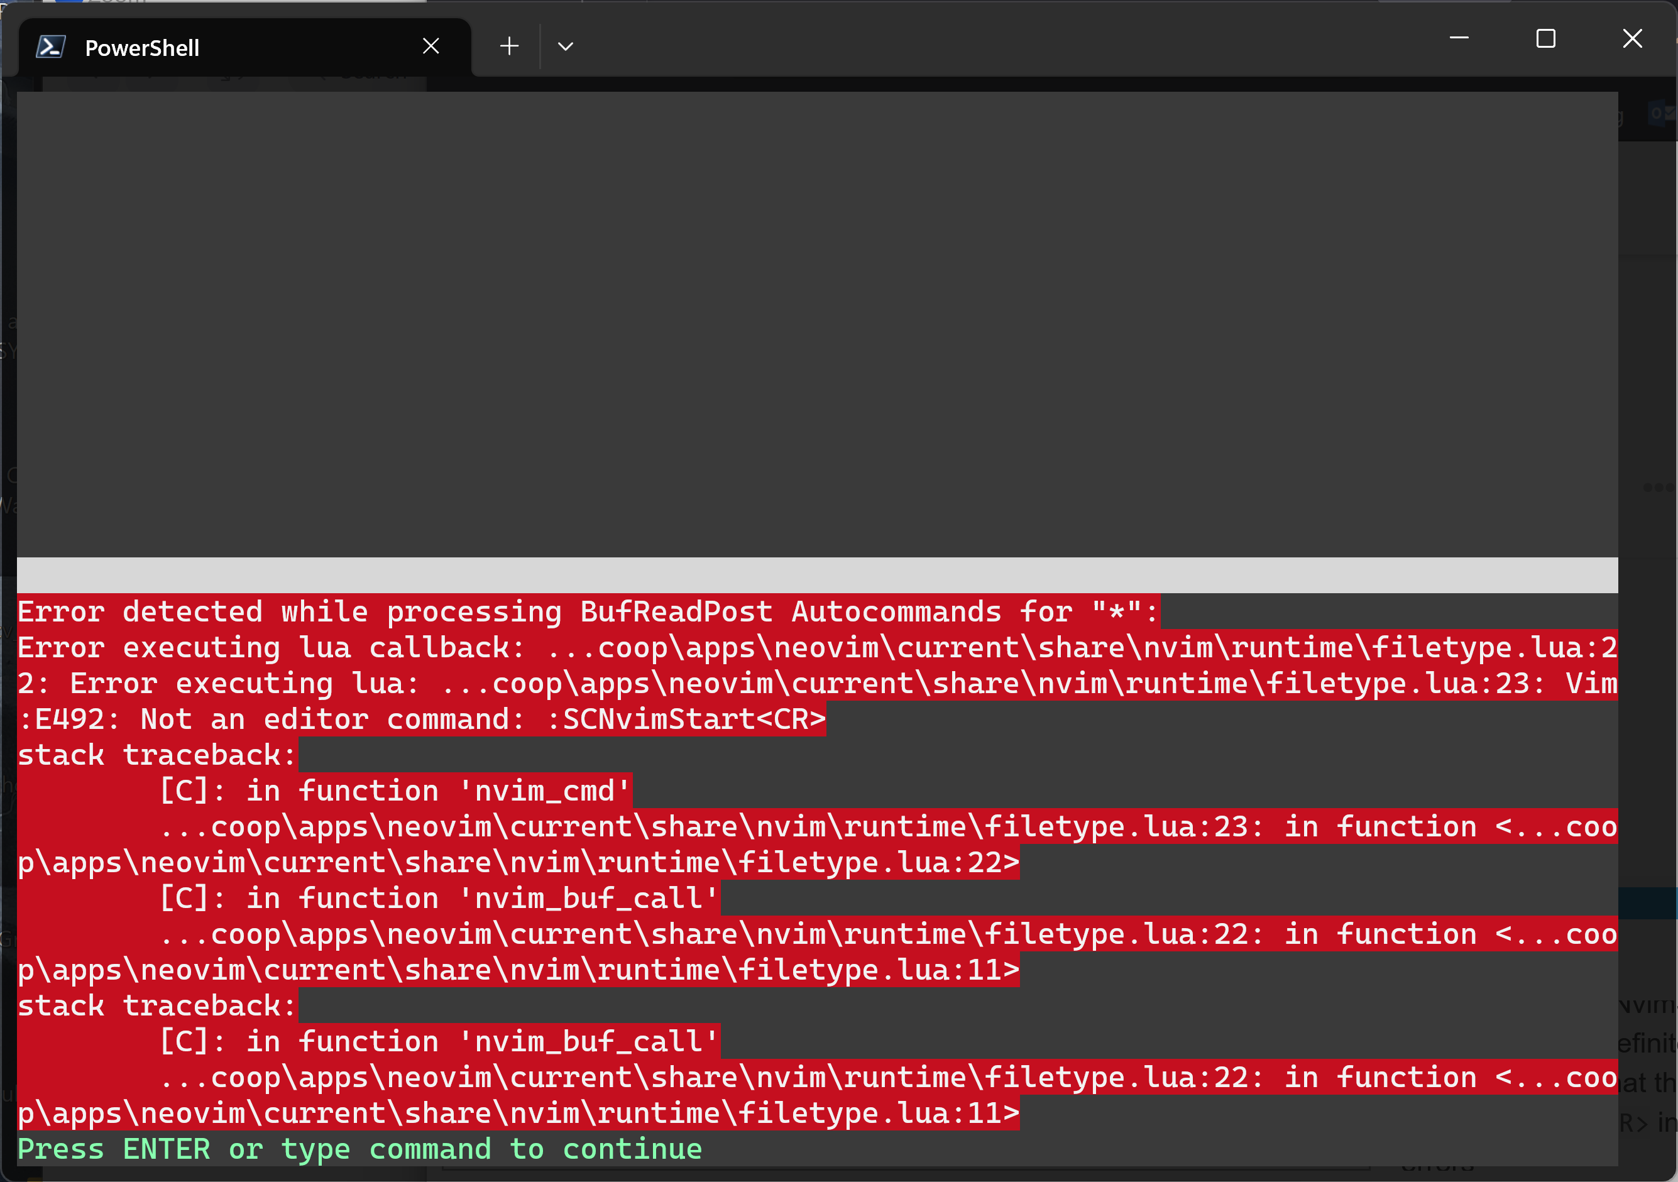The width and height of the screenshot is (1678, 1182).
Task: Click the 'Error executing lua callback' line
Action: click(x=270, y=648)
